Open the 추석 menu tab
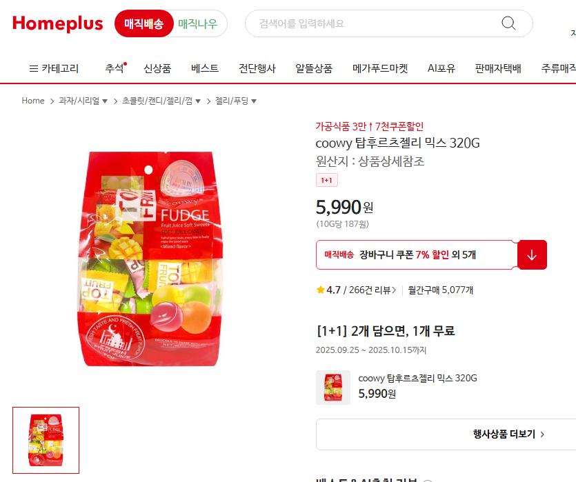 point(115,68)
